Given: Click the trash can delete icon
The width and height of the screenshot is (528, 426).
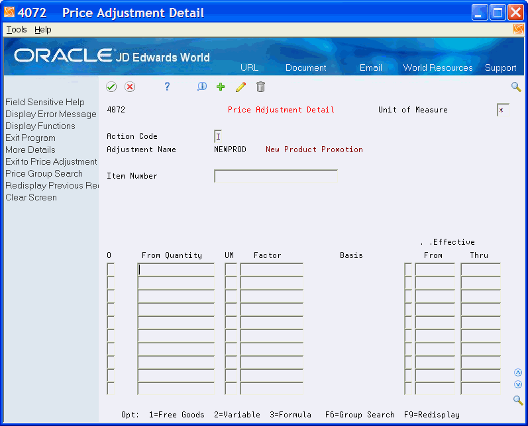Looking at the screenshot, I should click(260, 87).
